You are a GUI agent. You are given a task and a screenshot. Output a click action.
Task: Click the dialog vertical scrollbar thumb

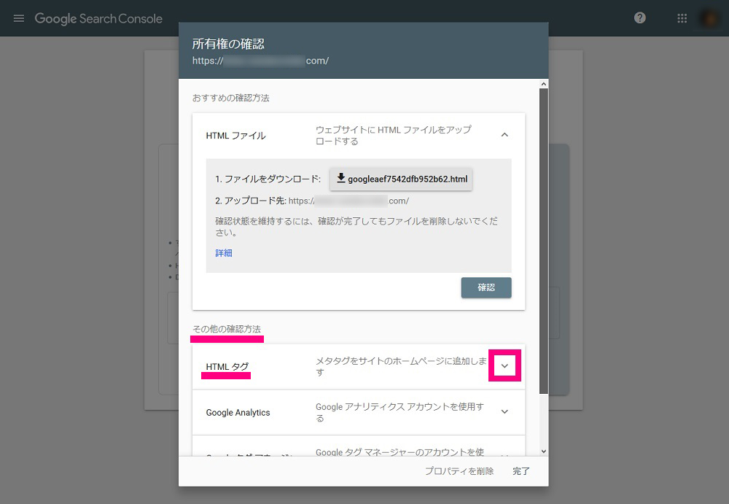point(544,241)
